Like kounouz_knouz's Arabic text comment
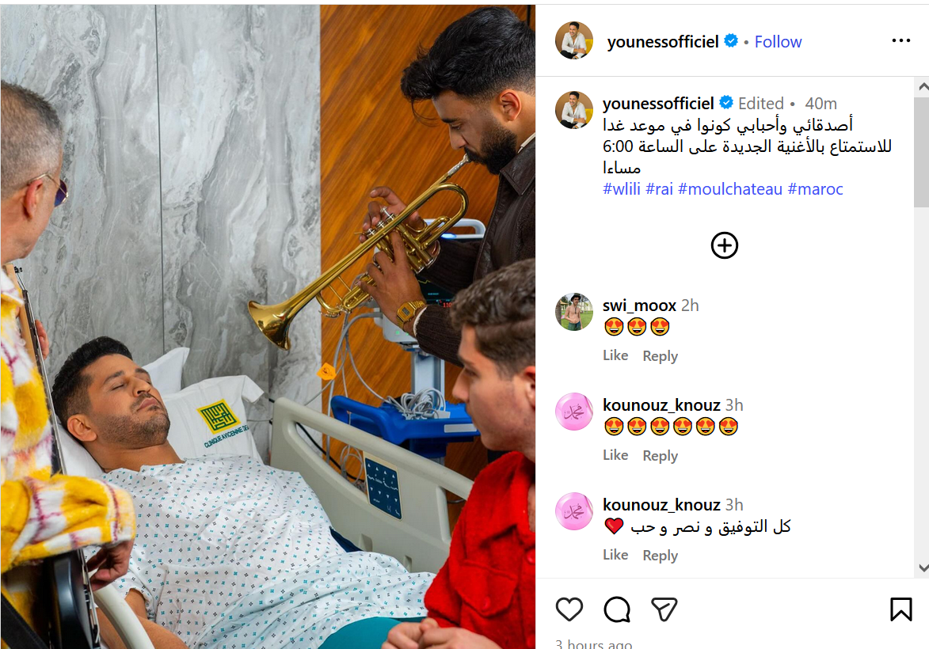 coord(615,555)
